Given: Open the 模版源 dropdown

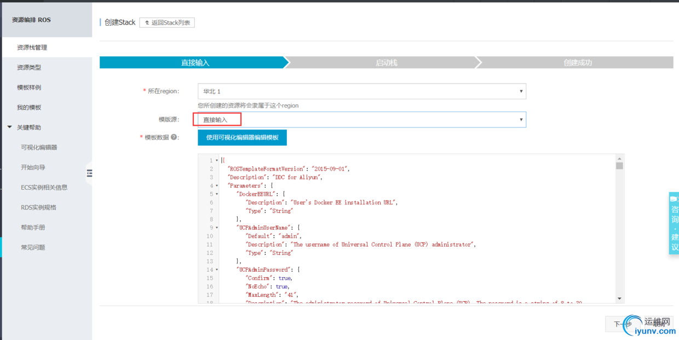Looking at the screenshot, I should (x=362, y=120).
